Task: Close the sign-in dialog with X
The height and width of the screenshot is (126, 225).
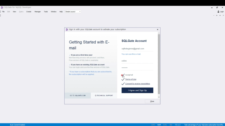Action: click(x=157, y=29)
